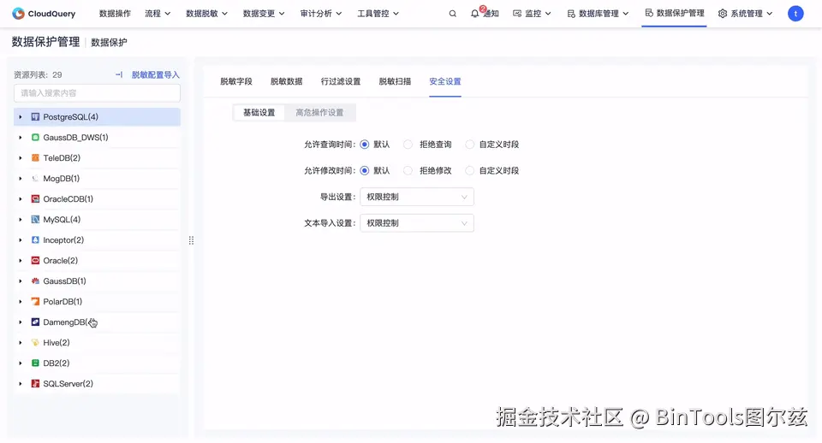Click the 数据保护 breadcrumb text

click(x=109, y=43)
